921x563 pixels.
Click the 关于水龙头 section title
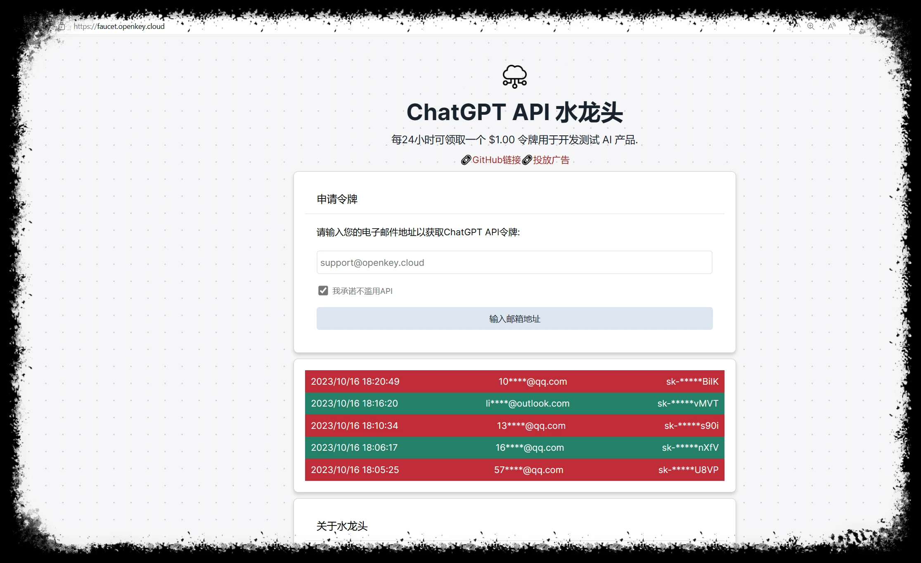coord(342,526)
